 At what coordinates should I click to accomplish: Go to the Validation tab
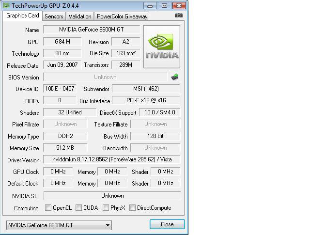(80, 16)
